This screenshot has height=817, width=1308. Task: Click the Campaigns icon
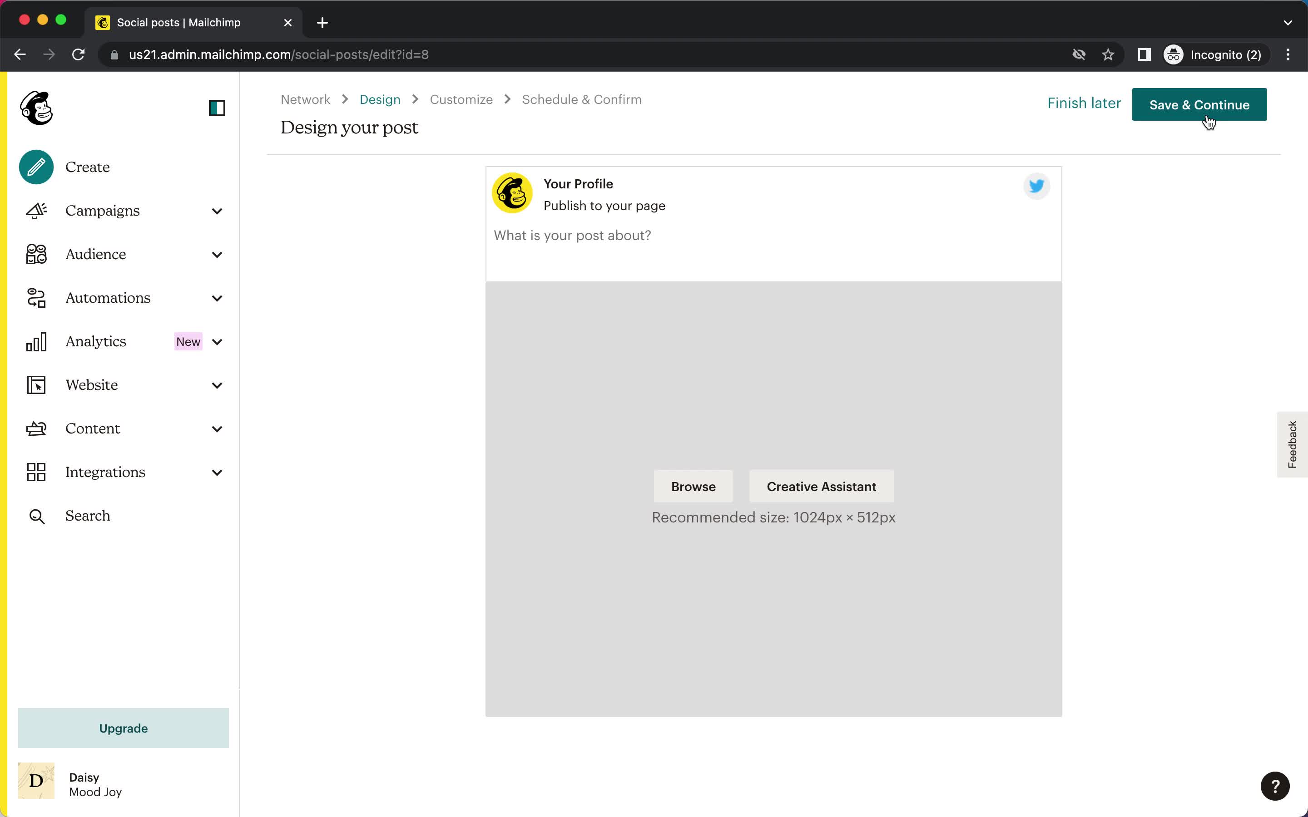[37, 210]
